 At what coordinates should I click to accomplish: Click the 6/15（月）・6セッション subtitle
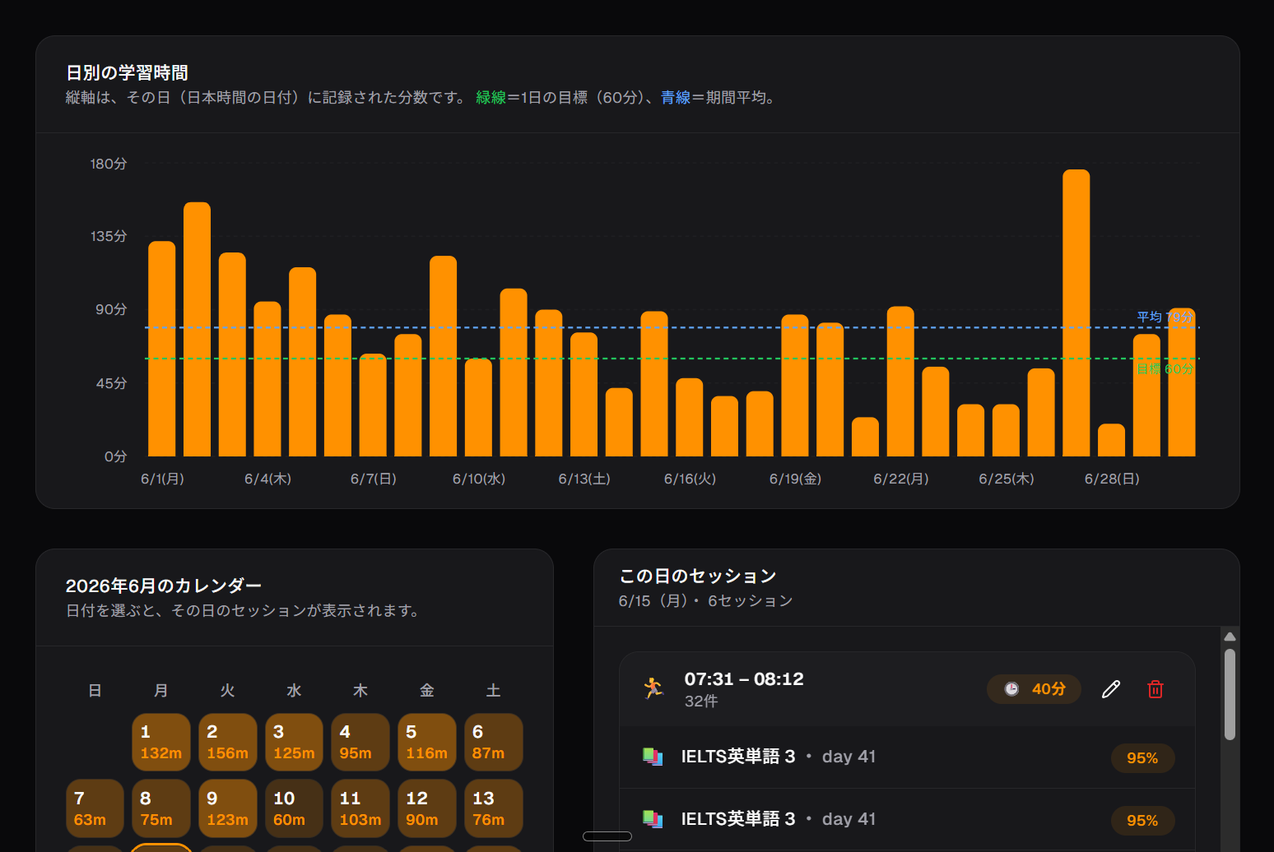[705, 601]
